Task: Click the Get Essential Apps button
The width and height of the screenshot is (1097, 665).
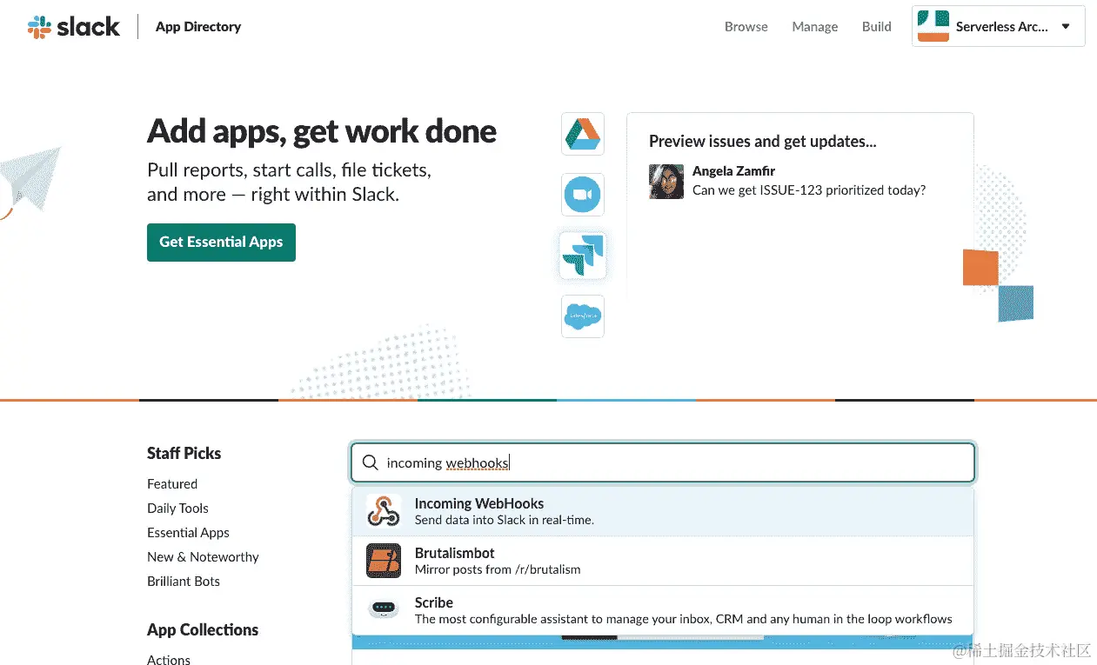Action: pyautogui.click(x=221, y=243)
